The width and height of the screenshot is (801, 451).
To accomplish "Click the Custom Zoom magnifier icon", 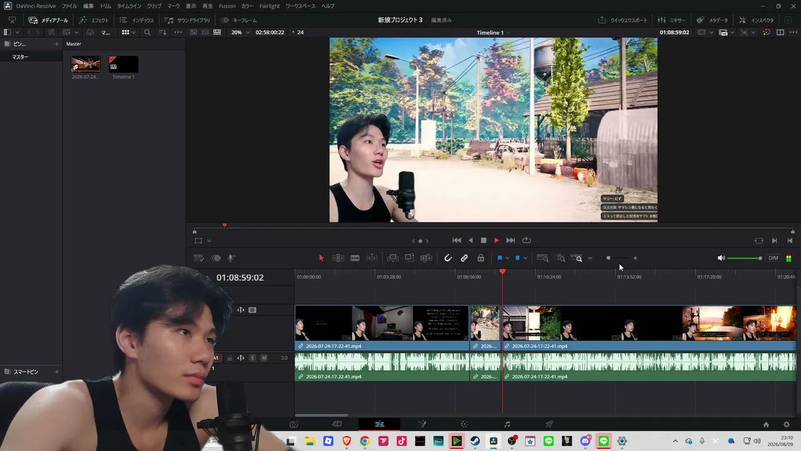I will [576, 258].
